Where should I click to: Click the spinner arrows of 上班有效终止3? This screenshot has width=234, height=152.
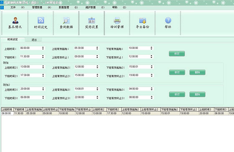click(x=97, y=98)
